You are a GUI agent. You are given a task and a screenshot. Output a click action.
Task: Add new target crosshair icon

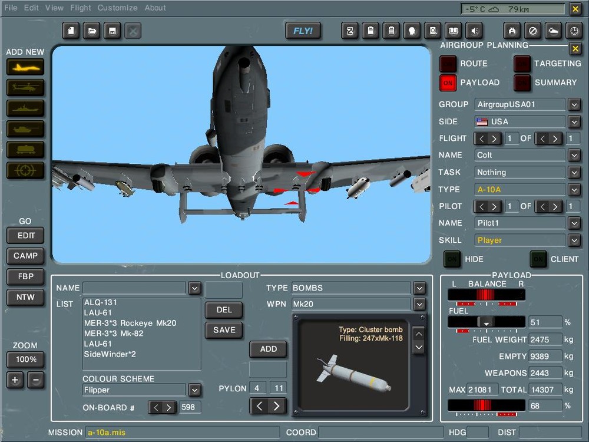pos(25,171)
